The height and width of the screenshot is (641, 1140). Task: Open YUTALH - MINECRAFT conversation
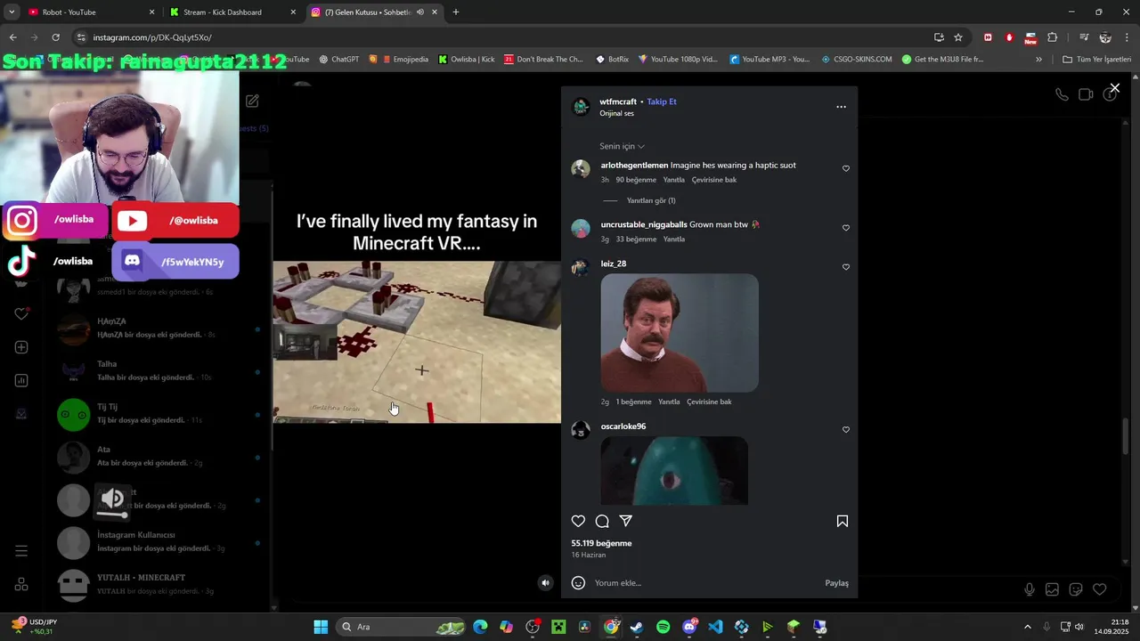tap(160, 584)
